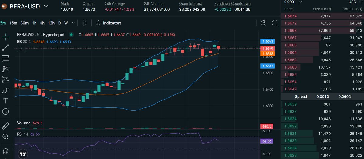The width and height of the screenshot is (364, 159).
Task: Switch to the 15m timeframe
Action: (13, 23)
